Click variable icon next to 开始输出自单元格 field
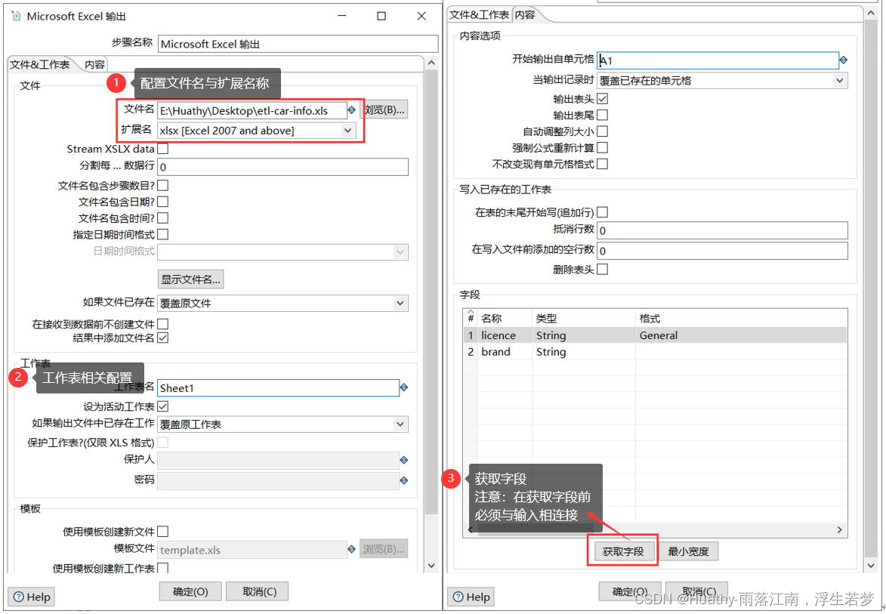 click(844, 60)
